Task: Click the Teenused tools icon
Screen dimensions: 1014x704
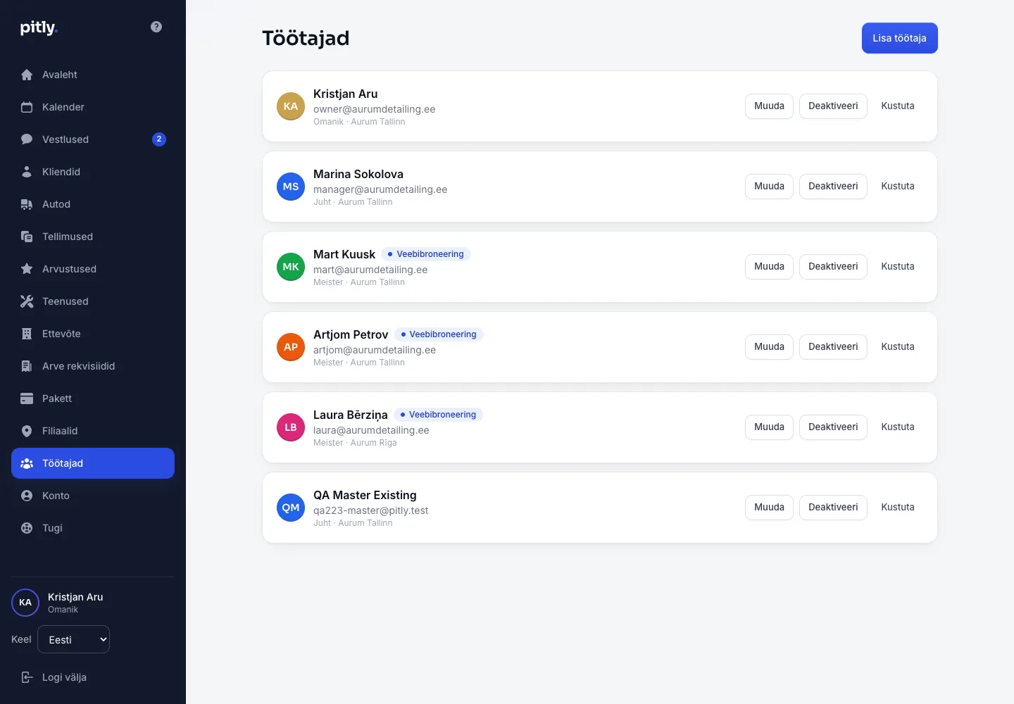Action: 27,301
